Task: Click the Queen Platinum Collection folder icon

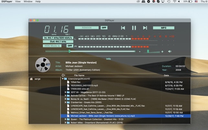Action: pos(68,119)
